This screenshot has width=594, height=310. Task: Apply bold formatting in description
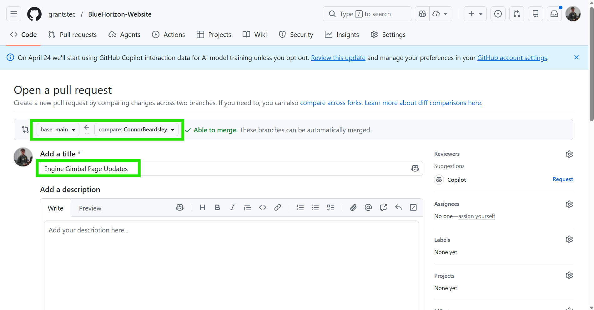218,207
